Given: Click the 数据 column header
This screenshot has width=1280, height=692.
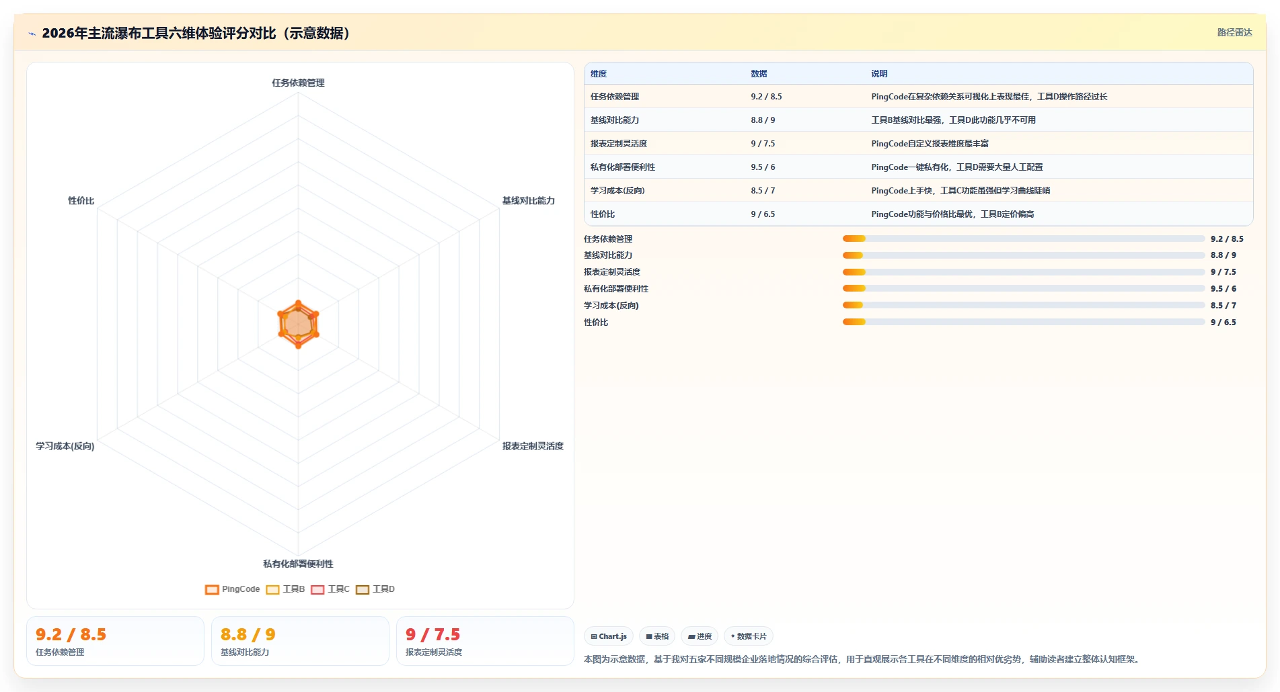Looking at the screenshot, I should click(x=759, y=74).
